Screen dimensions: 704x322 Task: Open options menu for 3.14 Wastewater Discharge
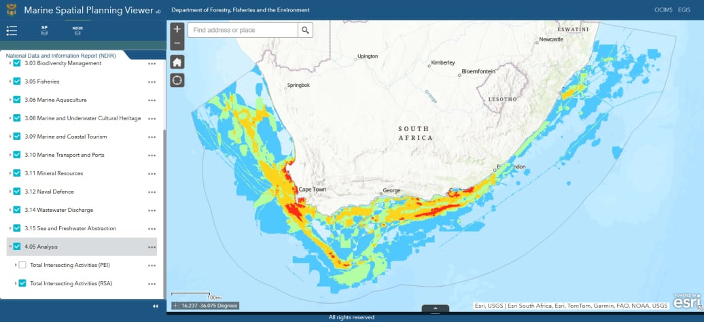[152, 210]
